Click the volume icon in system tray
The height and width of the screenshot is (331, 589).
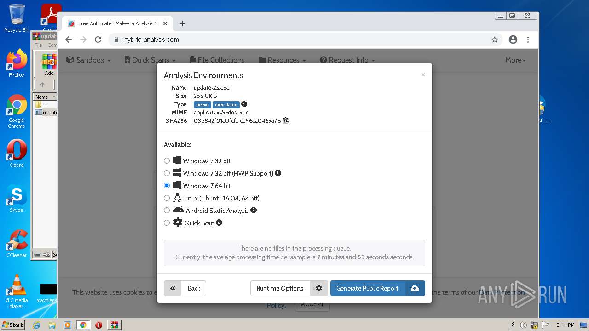523,325
